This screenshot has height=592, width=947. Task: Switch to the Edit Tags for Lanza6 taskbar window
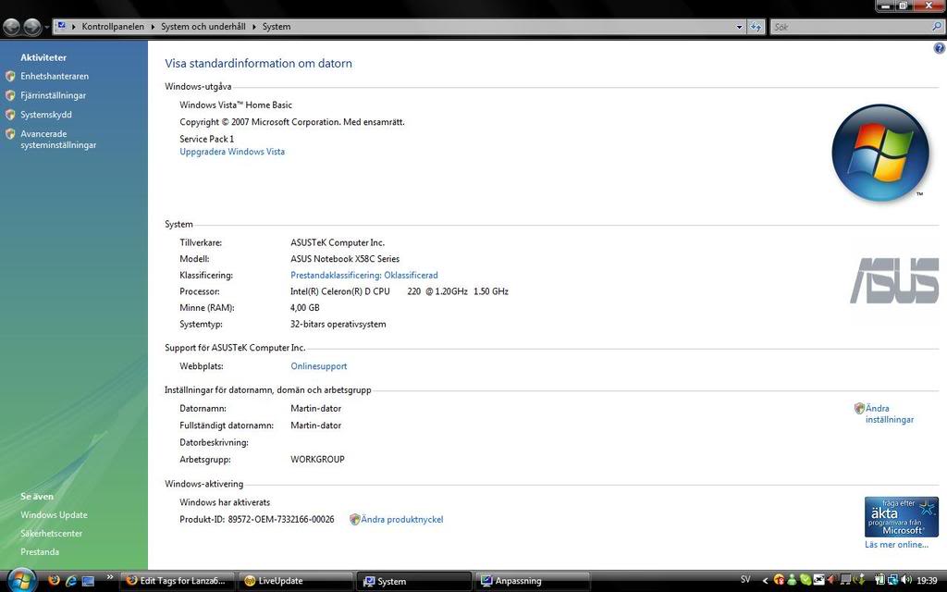click(x=177, y=581)
